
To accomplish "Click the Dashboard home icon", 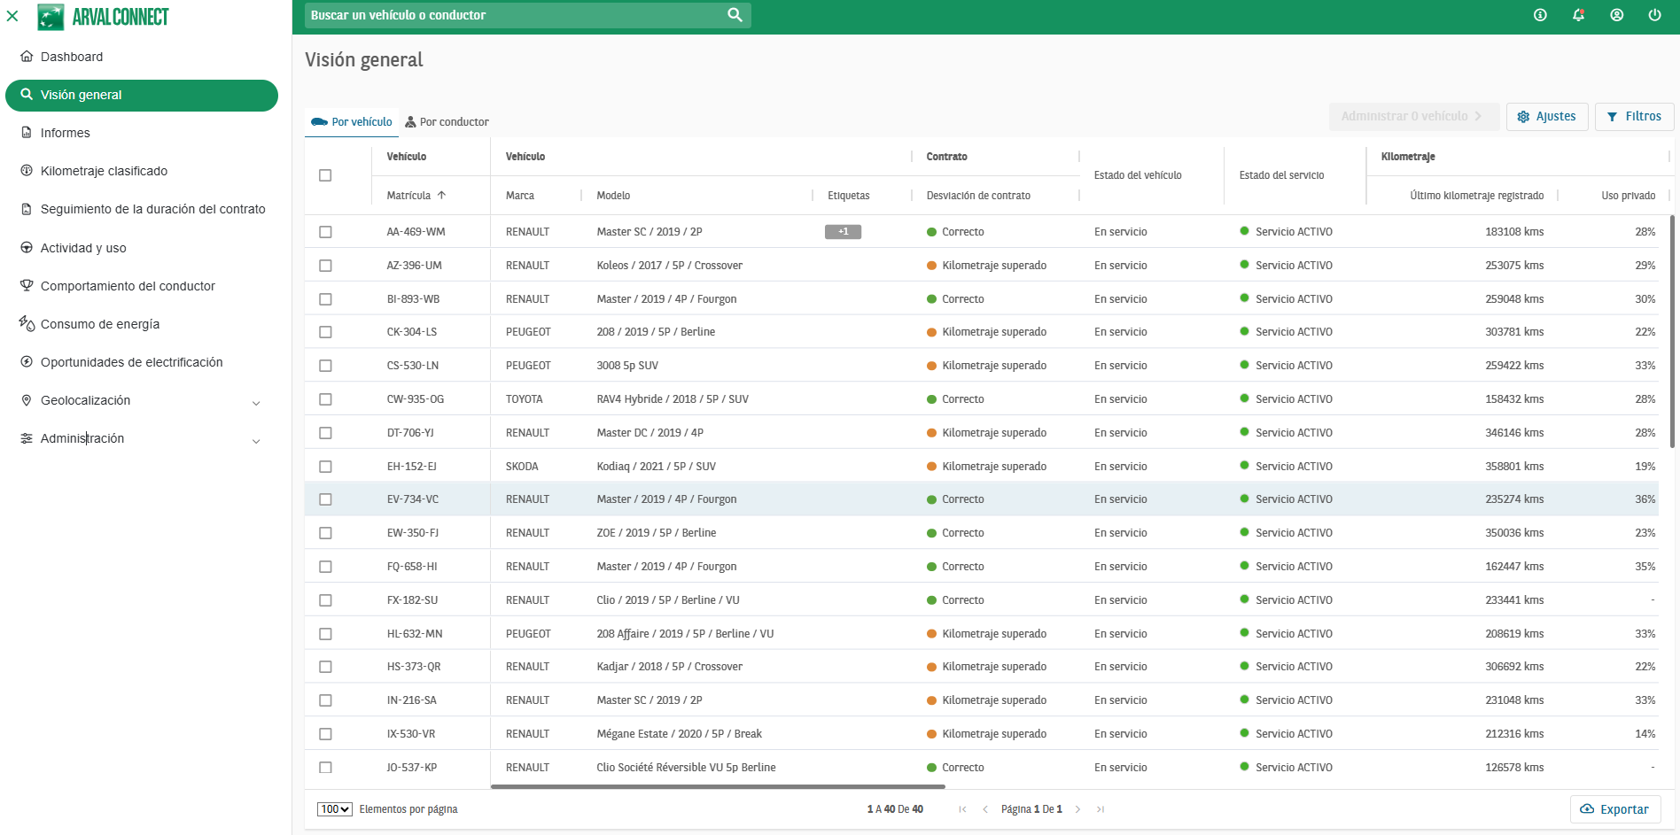I will click(x=27, y=56).
